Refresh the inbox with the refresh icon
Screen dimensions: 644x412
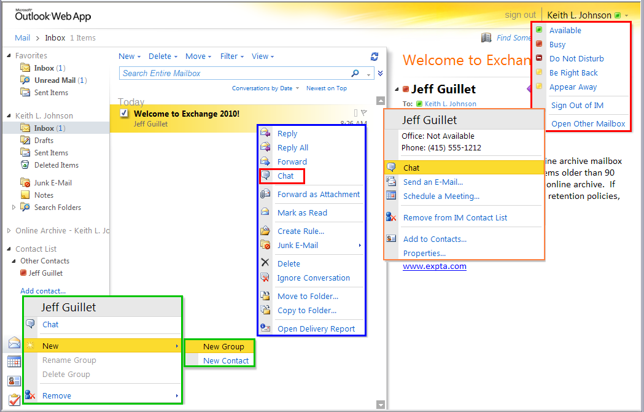coord(374,56)
